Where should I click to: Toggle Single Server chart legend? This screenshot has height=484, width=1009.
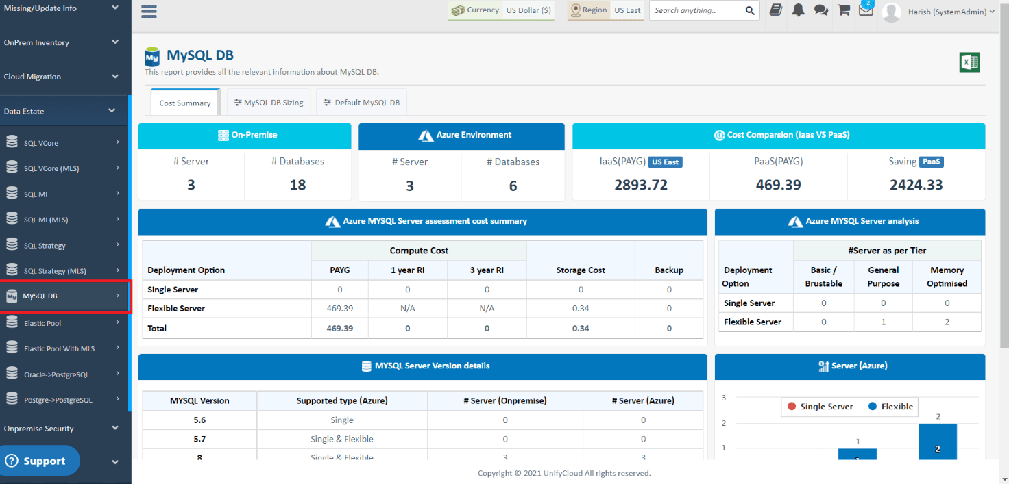pos(820,407)
